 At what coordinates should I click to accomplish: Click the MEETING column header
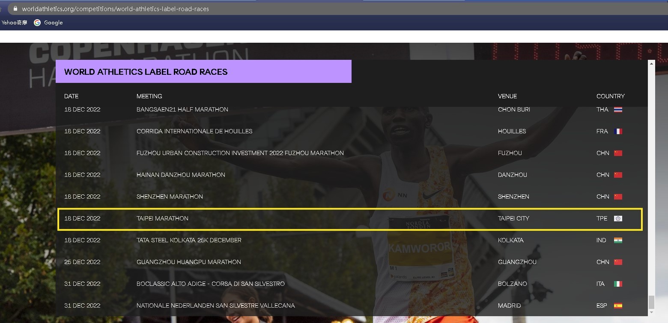click(x=149, y=96)
